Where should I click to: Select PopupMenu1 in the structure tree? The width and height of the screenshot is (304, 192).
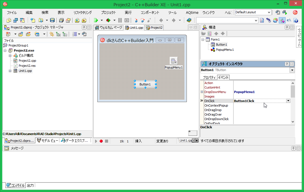tap(225, 50)
